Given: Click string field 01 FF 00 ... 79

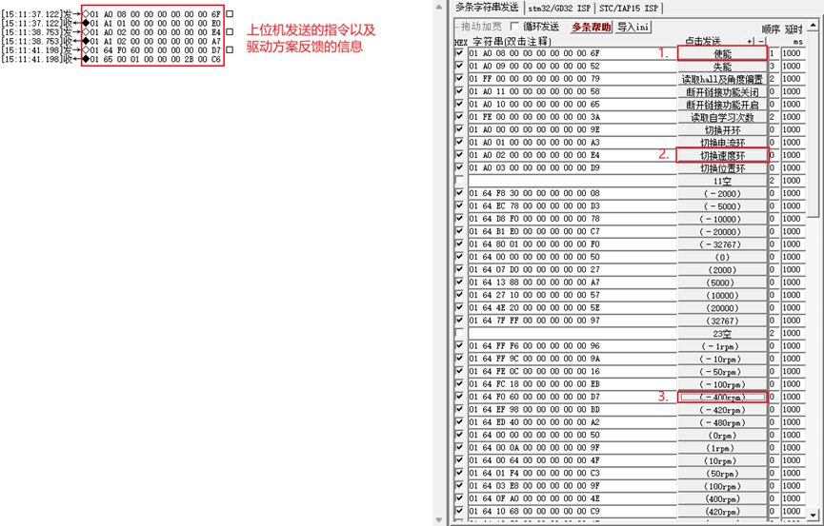Looking at the screenshot, I should pos(573,79).
